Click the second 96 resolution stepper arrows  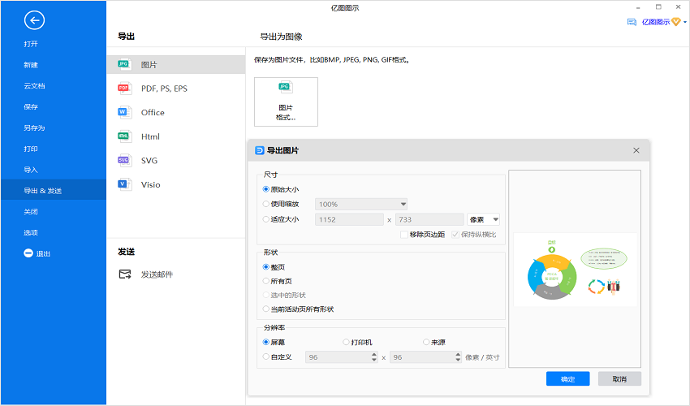458,357
